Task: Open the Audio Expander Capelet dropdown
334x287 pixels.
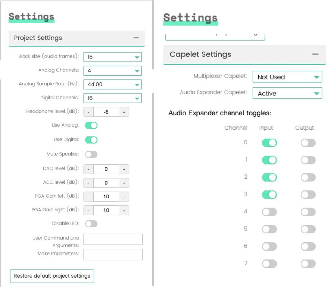Action: [x=287, y=94]
